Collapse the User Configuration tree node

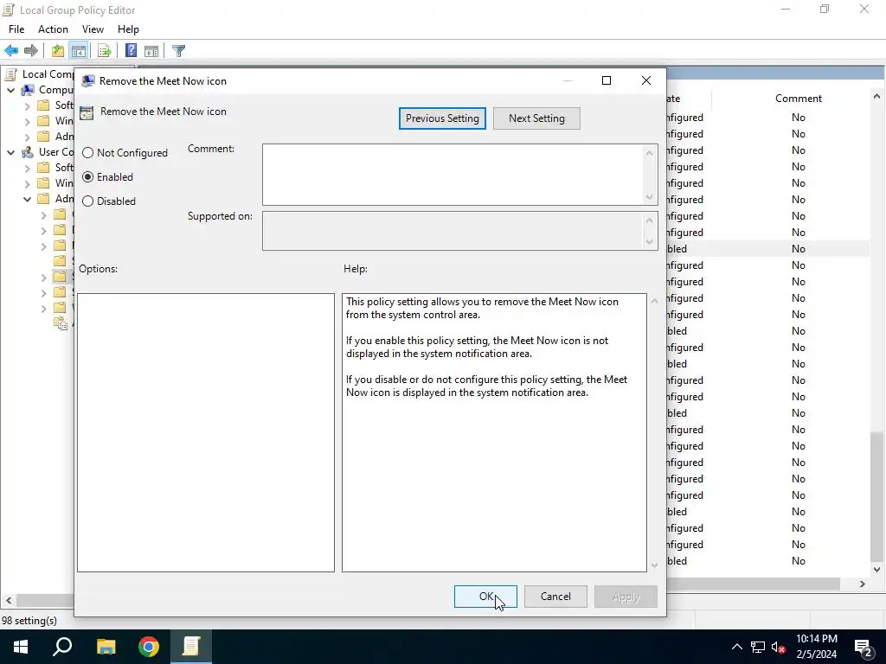(10, 152)
